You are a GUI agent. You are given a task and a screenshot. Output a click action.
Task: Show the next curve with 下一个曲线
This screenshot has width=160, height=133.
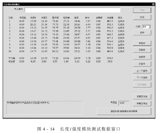point(142,78)
